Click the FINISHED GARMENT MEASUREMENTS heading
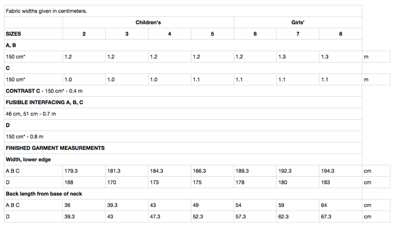 (x=55, y=148)
